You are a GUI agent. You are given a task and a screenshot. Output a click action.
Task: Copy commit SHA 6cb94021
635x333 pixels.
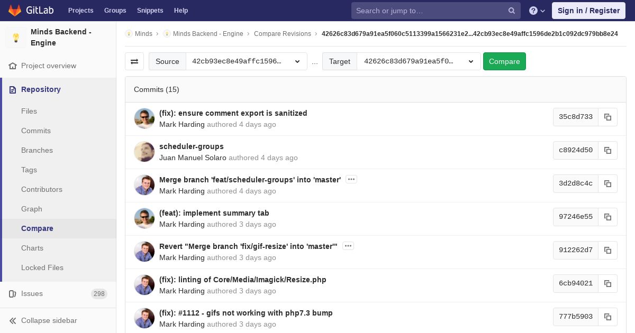[x=607, y=283]
